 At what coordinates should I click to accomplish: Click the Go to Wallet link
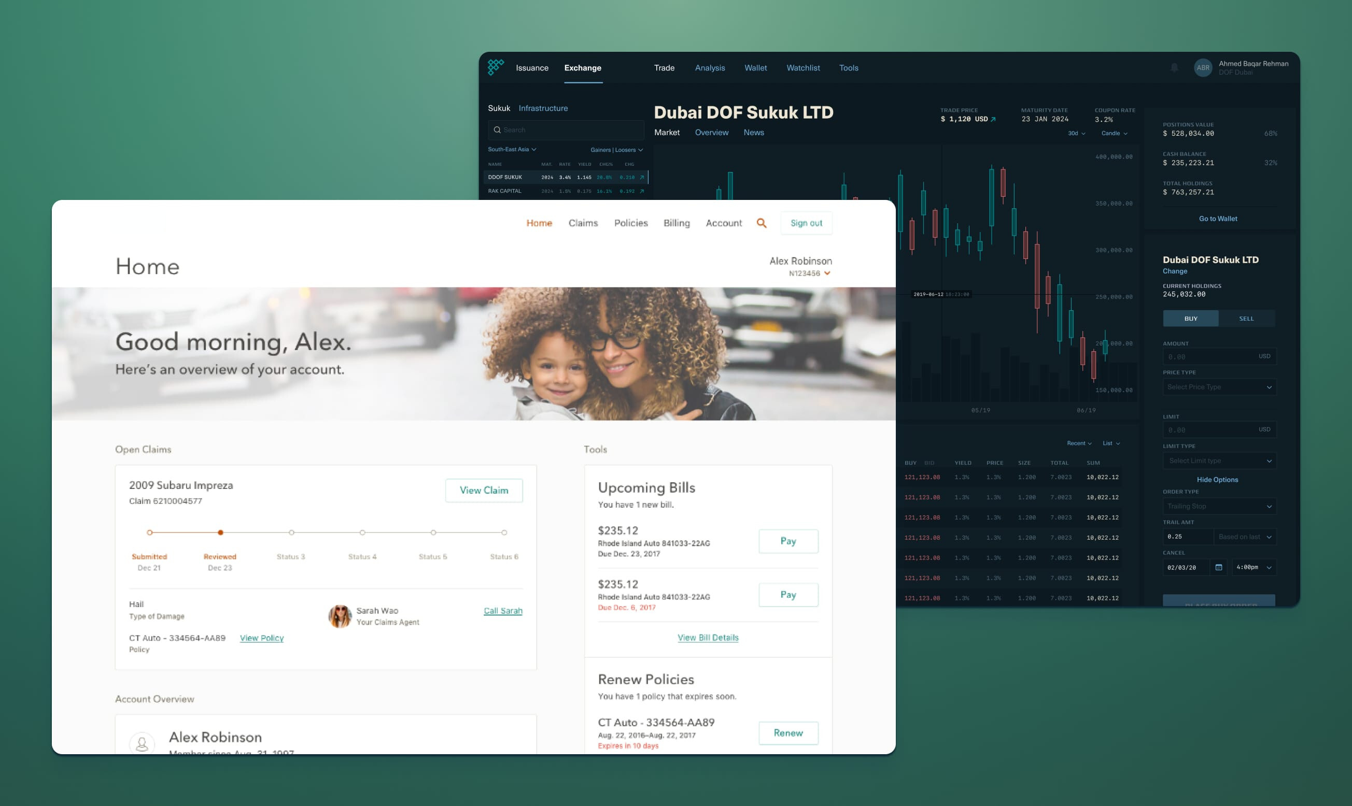point(1218,219)
